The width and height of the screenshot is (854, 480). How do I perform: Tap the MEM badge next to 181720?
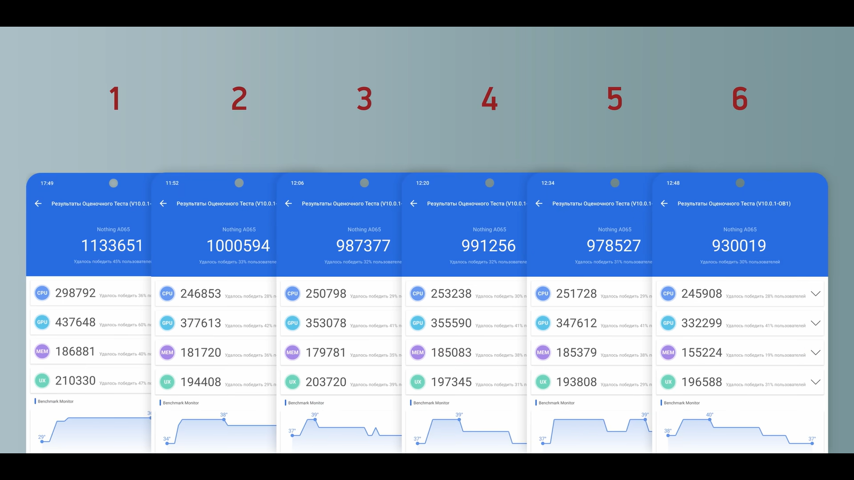pyautogui.click(x=167, y=353)
